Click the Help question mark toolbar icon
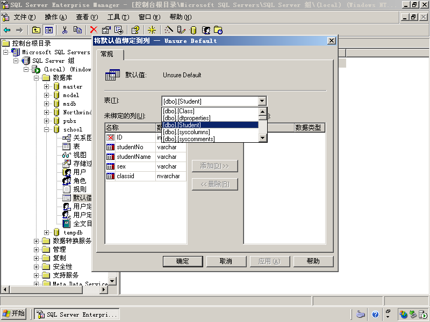 (x=135, y=30)
